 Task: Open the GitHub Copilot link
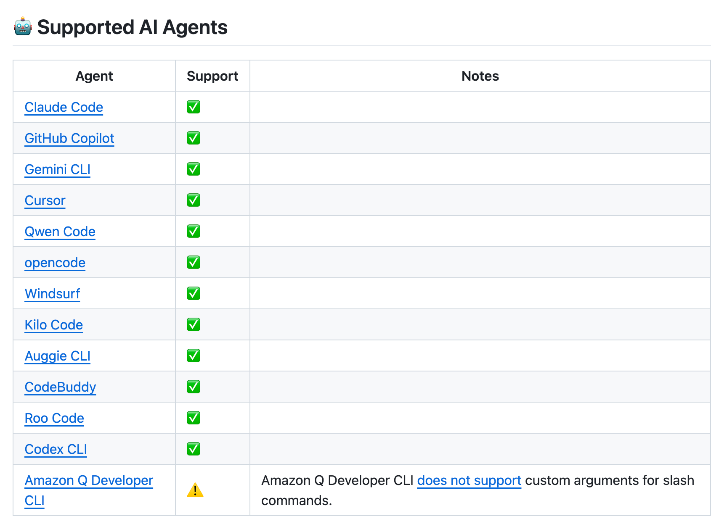pos(69,138)
